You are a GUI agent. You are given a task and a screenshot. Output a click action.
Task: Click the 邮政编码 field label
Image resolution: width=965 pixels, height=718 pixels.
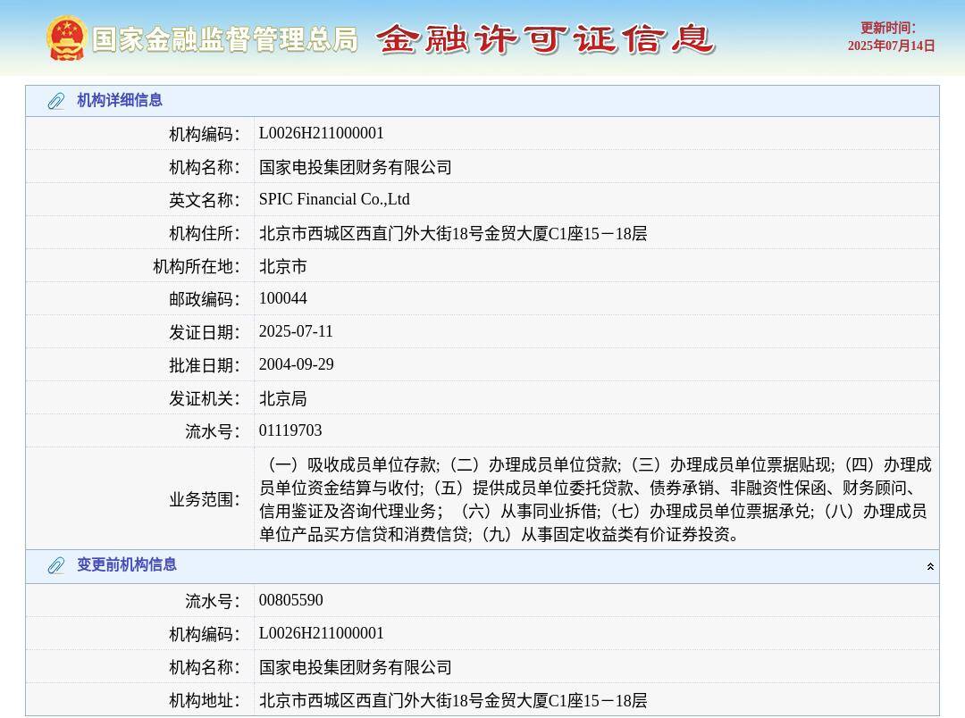[x=205, y=299]
